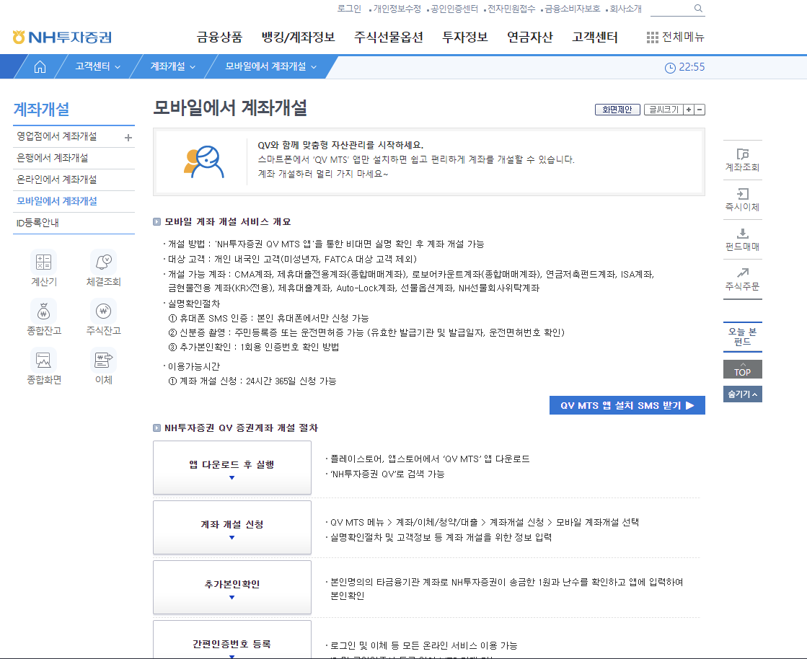Viewport: 807px width, 659px height.
Task: Expand 영업점에서 계좌개설 plus icon
Action: tap(128, 138)
